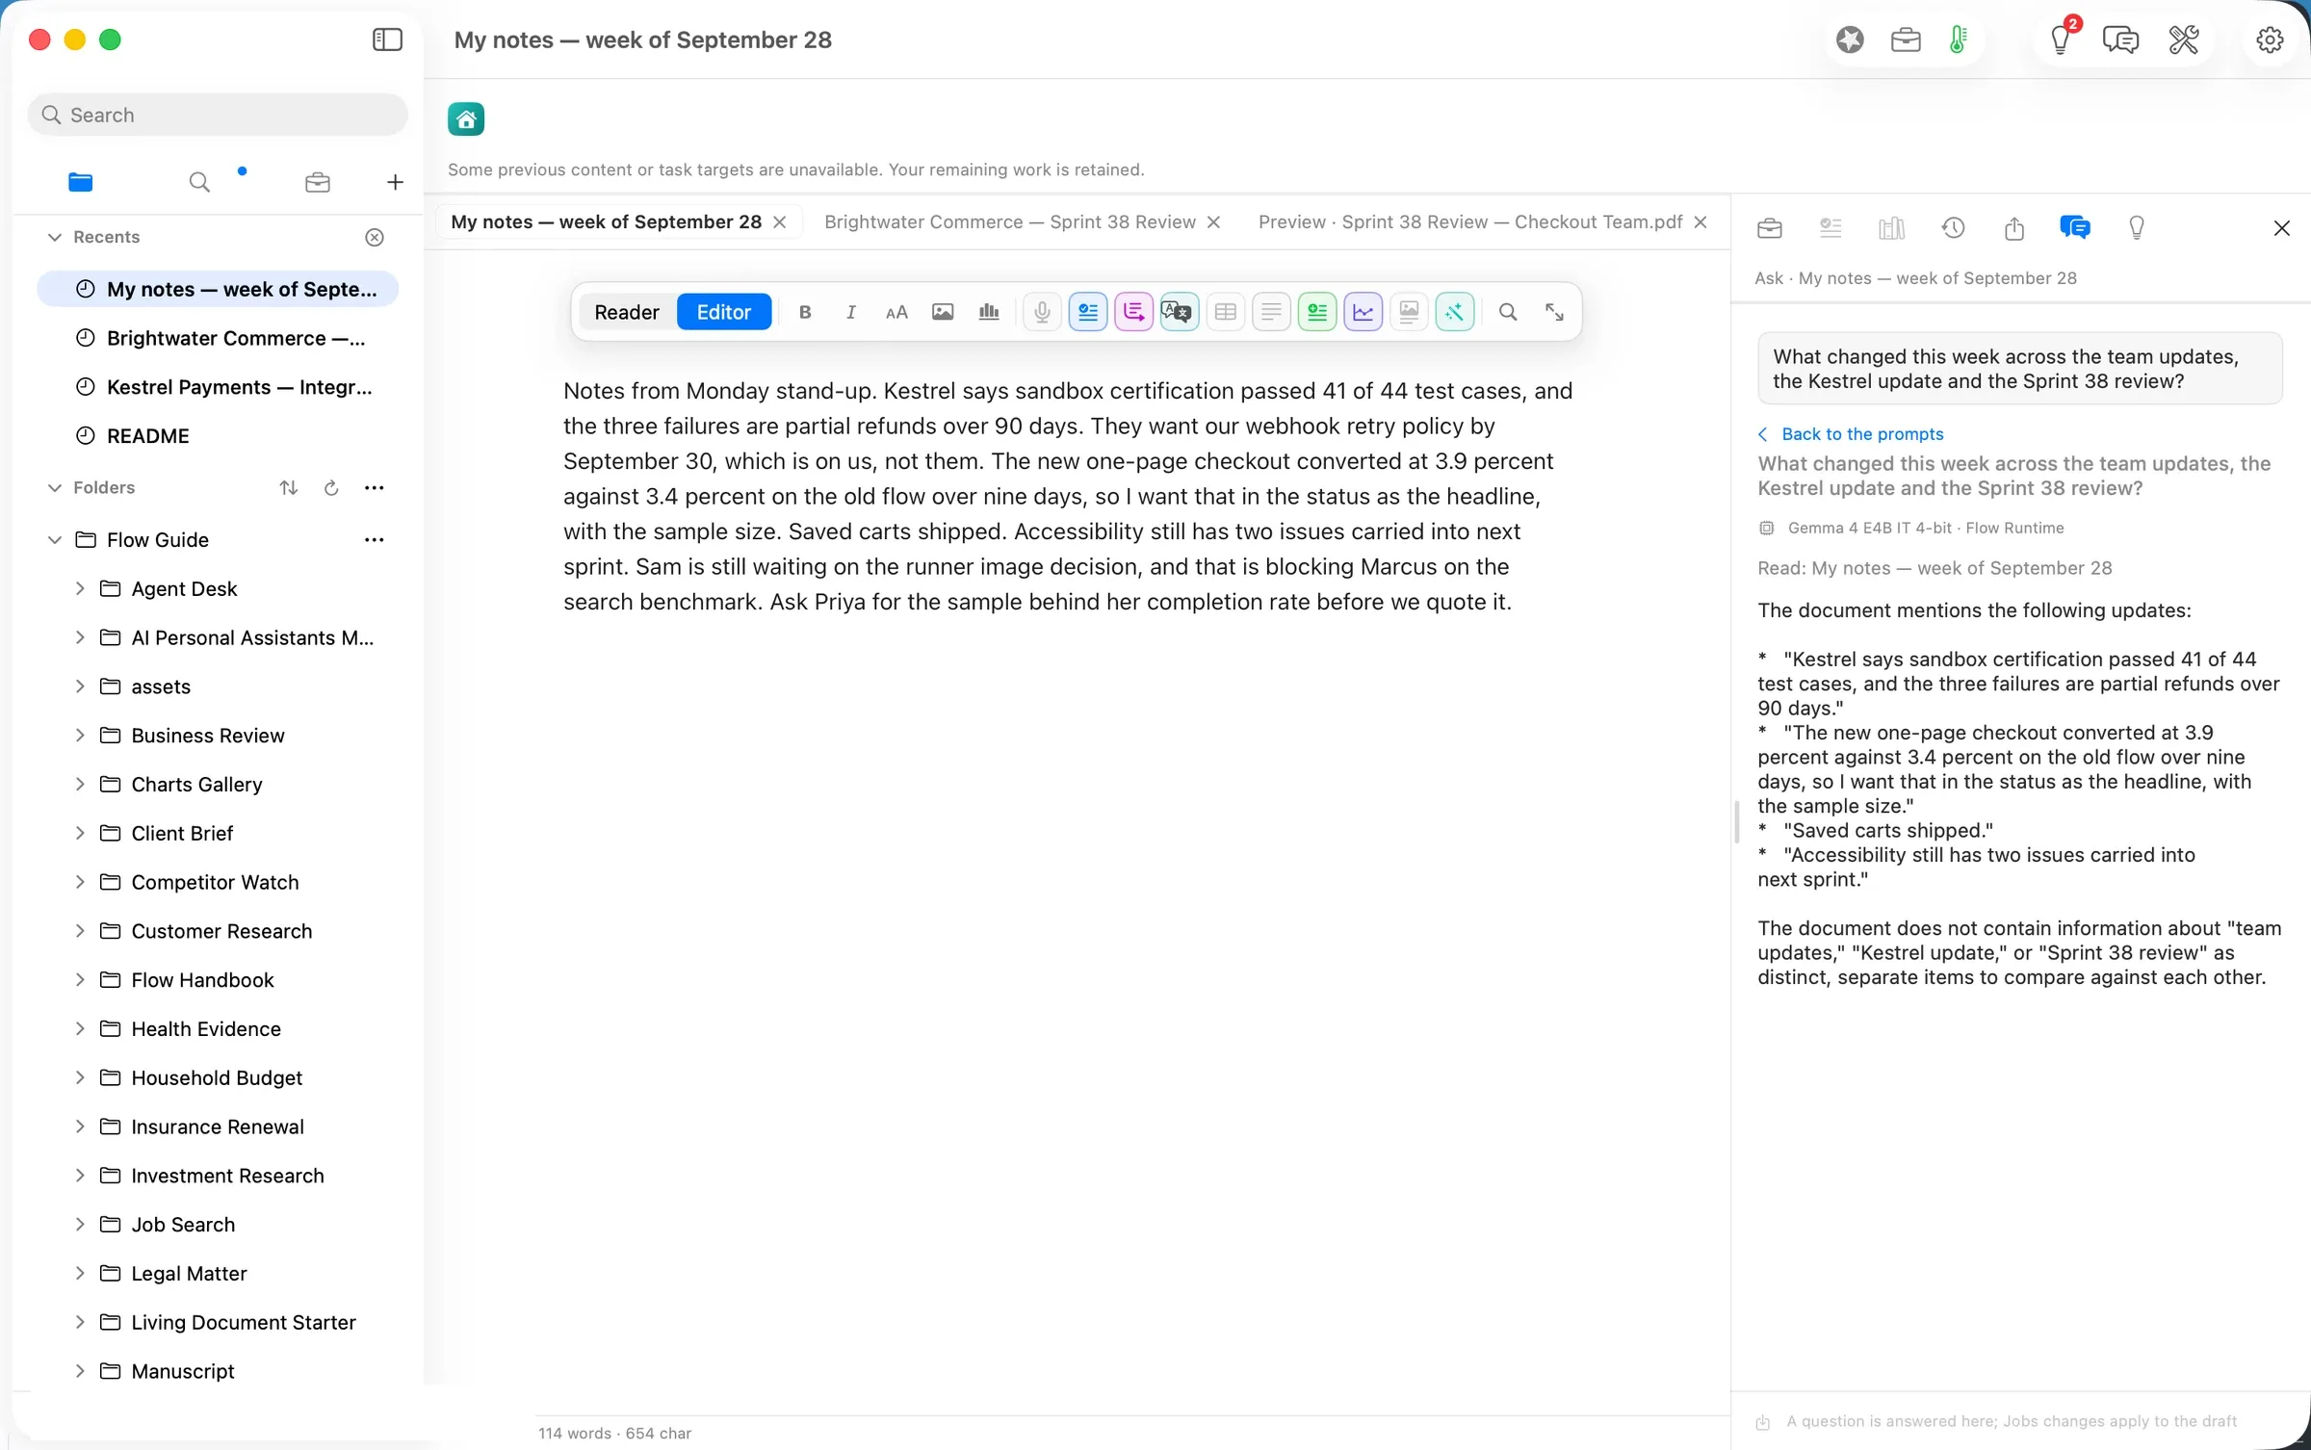Screen dimensions: 2311x1450
Task: Open the tools wrench and screwdriver icon
Action: pyautogui.click(x=2183, y=39)
